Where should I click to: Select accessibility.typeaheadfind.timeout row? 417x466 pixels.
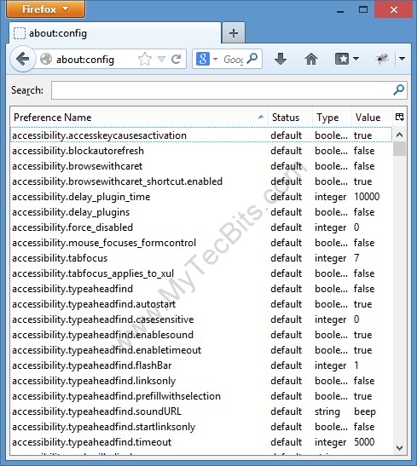201,442
